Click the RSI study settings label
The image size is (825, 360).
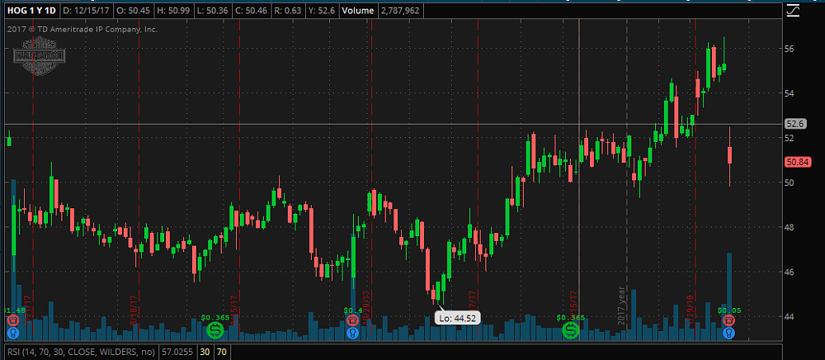point(80,352)
